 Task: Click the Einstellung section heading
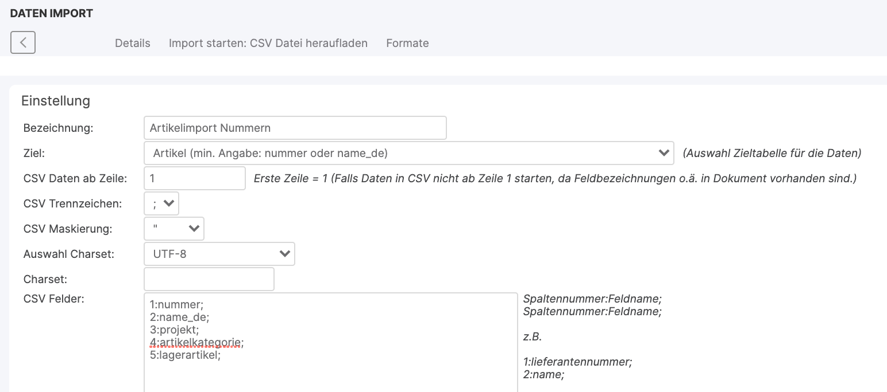coord(56,101)
